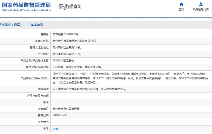The width and height of the screenshot is (212, 134).
Task: Click the bulb icon beside 注
Action: click(x=44, y=129)
